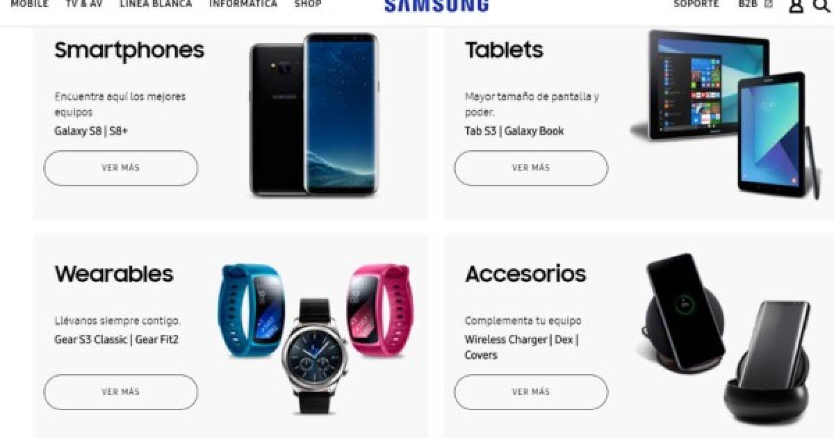This screenshot has width=834, height=438.
Task: Open the B2B external link icon
Action: 768,3
